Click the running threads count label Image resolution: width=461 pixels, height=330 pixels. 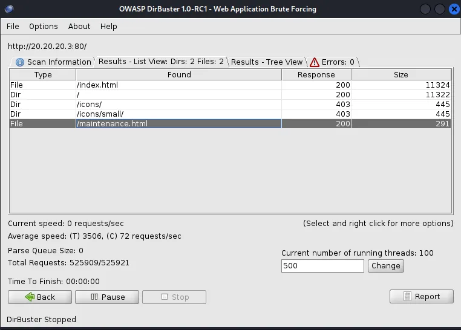tap(357, 253)
